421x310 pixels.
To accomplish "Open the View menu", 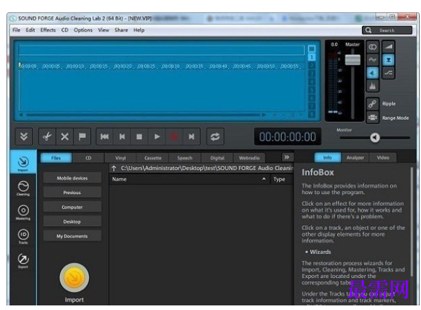I will [x=104, y=29].
